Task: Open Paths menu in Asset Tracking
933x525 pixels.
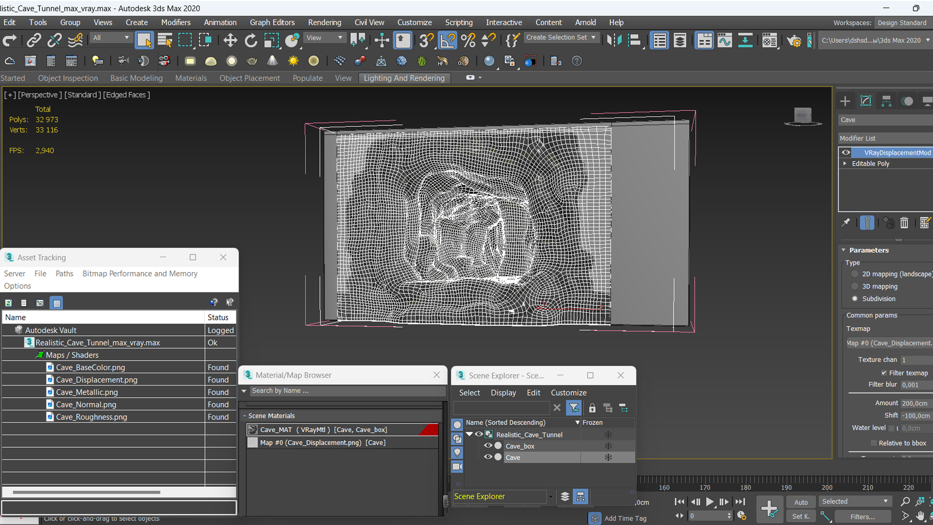Action: [64, 274]
